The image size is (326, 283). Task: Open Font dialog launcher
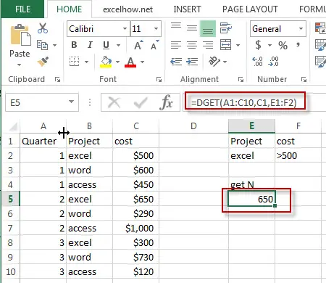[x=159, y=79]
